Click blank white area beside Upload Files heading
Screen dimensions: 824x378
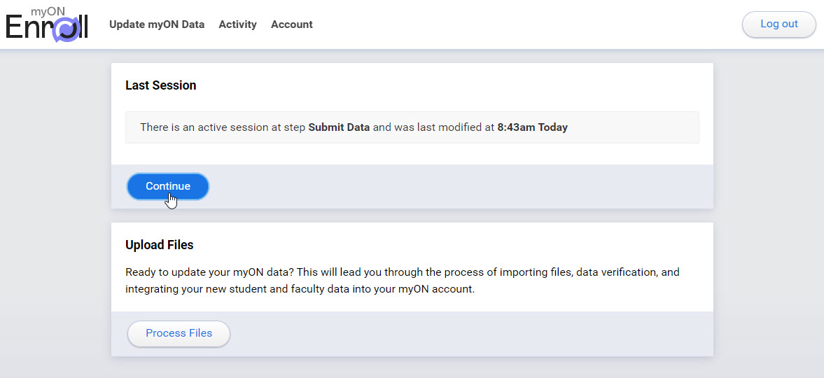447,244
